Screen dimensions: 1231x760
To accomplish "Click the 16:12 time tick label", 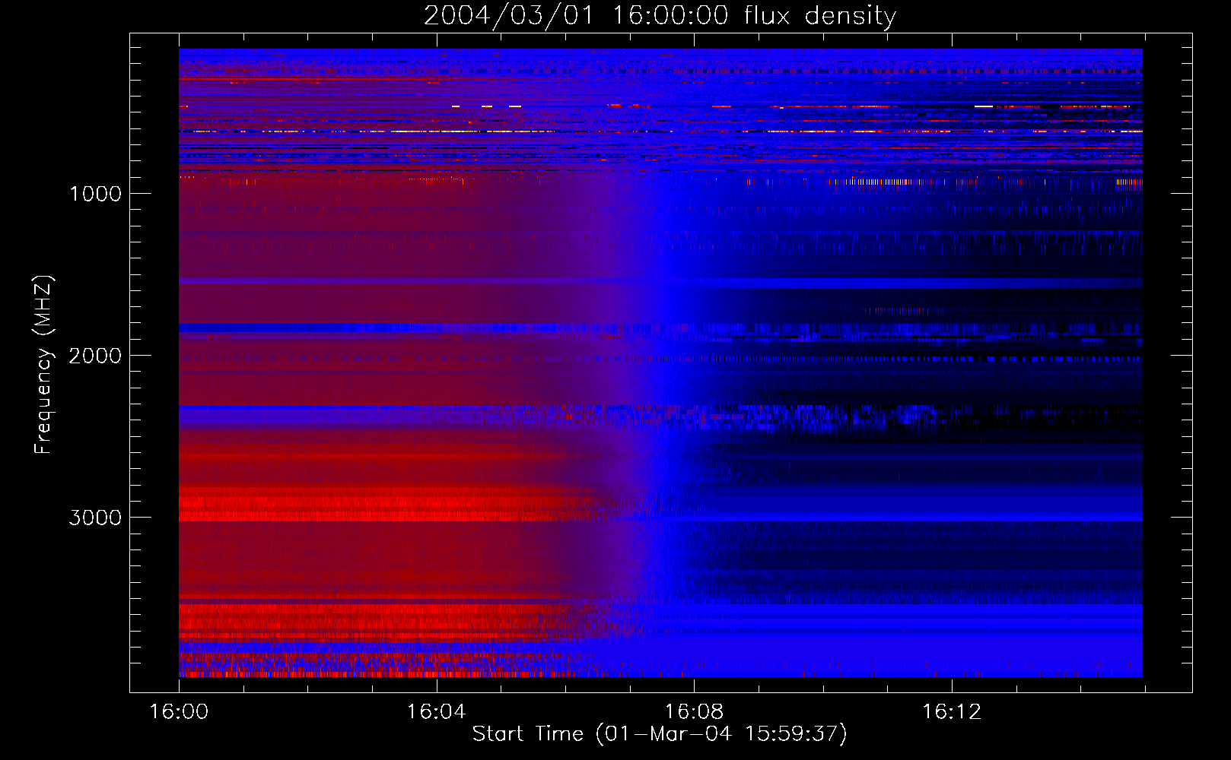I will point(952,712).
